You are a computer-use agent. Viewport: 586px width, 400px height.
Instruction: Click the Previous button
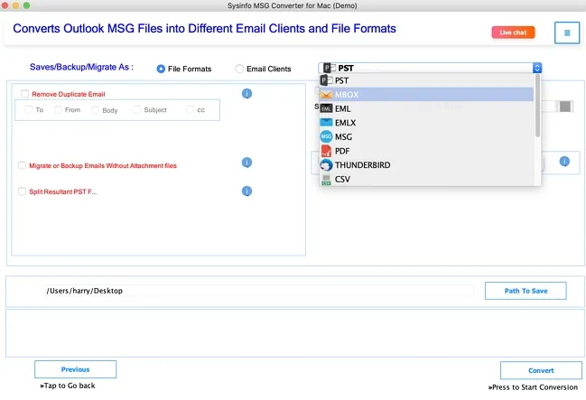point(75,369)
